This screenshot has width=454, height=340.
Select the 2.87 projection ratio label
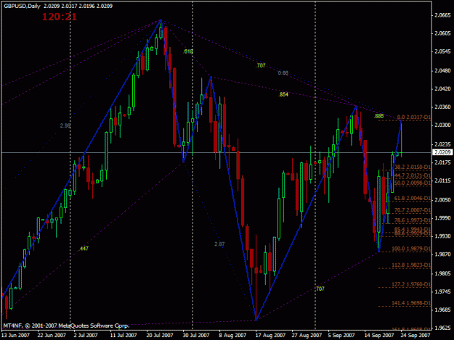pyautogui.click(x=219, y=244)
